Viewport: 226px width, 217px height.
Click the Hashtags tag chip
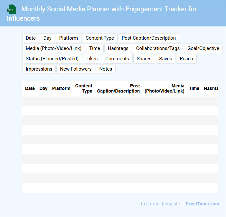pos(118,48)
